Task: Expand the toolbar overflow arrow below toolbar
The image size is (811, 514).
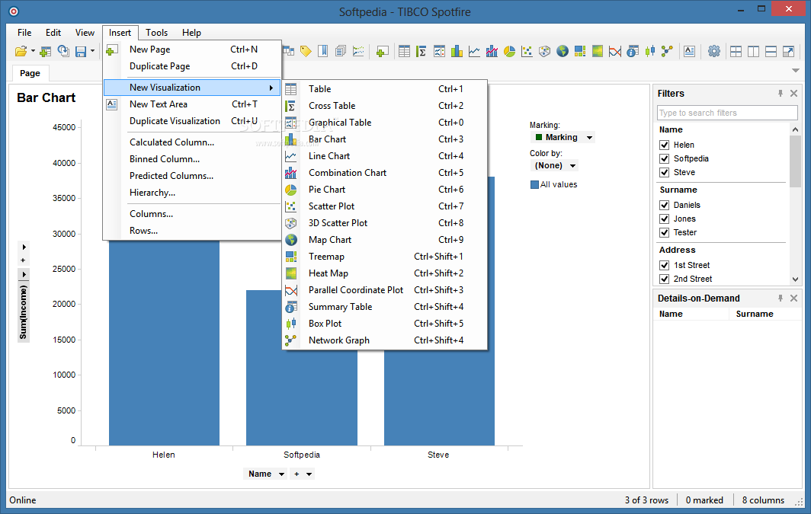Action: pos(796,71)
